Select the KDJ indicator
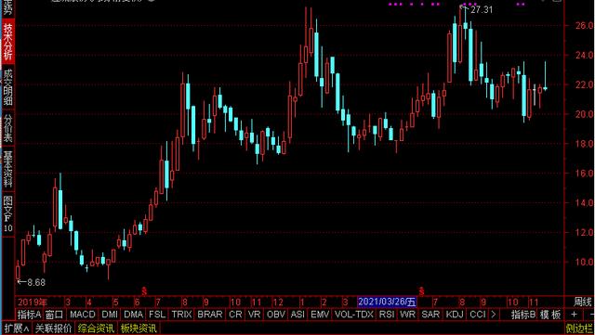The image size is (595, 335). point(455,315)
